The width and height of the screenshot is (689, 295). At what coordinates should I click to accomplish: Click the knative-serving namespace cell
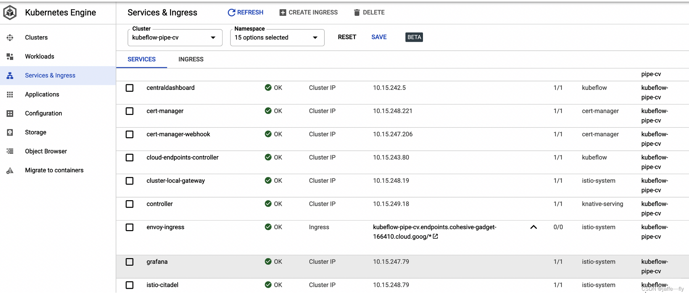coord(603,204)
